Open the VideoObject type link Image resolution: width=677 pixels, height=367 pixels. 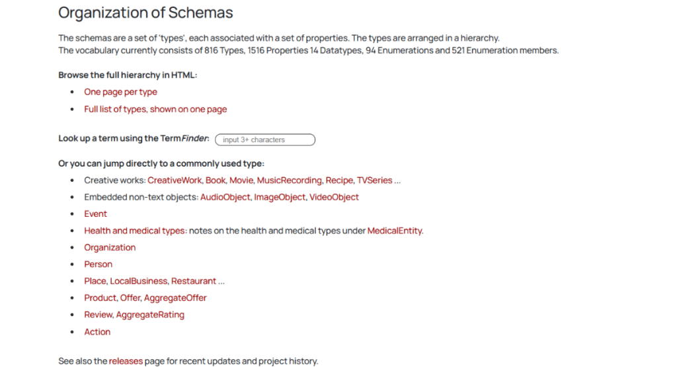click(334, 197)
